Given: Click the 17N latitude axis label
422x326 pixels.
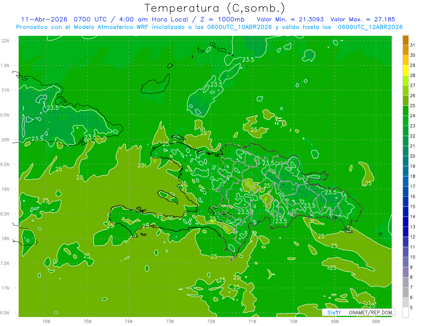Looking at the screenshot, I should [5, 288].
